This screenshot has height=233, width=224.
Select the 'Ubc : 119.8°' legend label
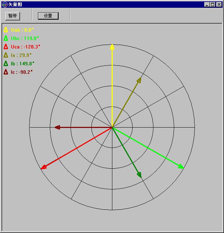coord(25,39)
